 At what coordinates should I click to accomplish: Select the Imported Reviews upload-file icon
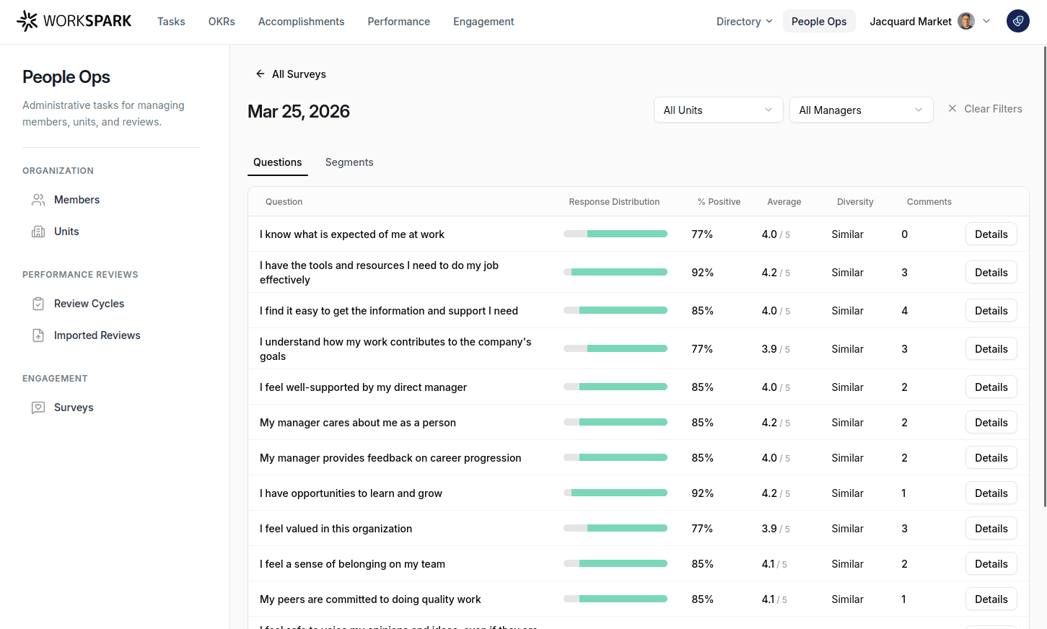38,335
